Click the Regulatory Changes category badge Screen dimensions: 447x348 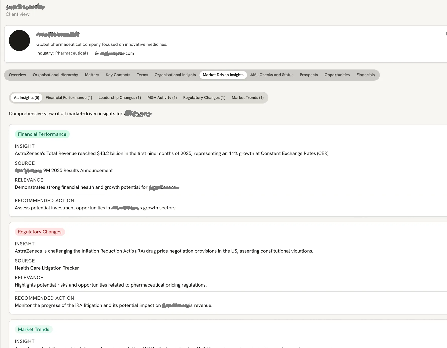tap(40, 232)
